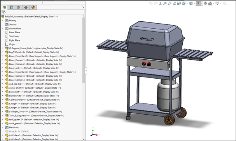
Task: Toggle the Hide/Show Items eye button
Action: click(198, 3)
